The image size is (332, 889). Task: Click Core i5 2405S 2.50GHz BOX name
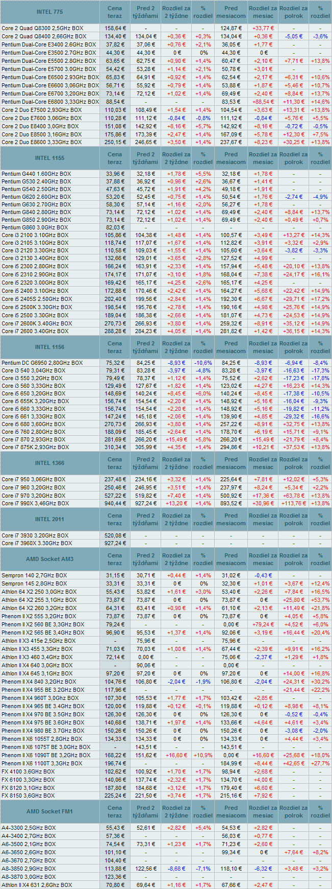pyautogui.click(x=37, y=299)
